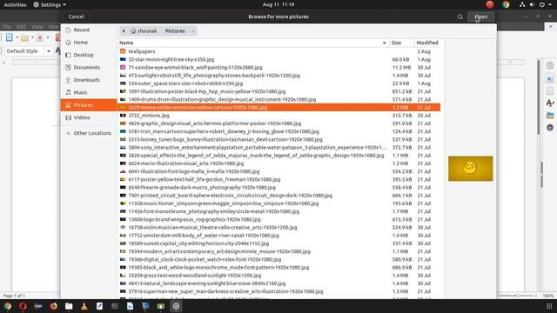
Task: Click the Aug 11 11:19 clock
Action: 278,4
